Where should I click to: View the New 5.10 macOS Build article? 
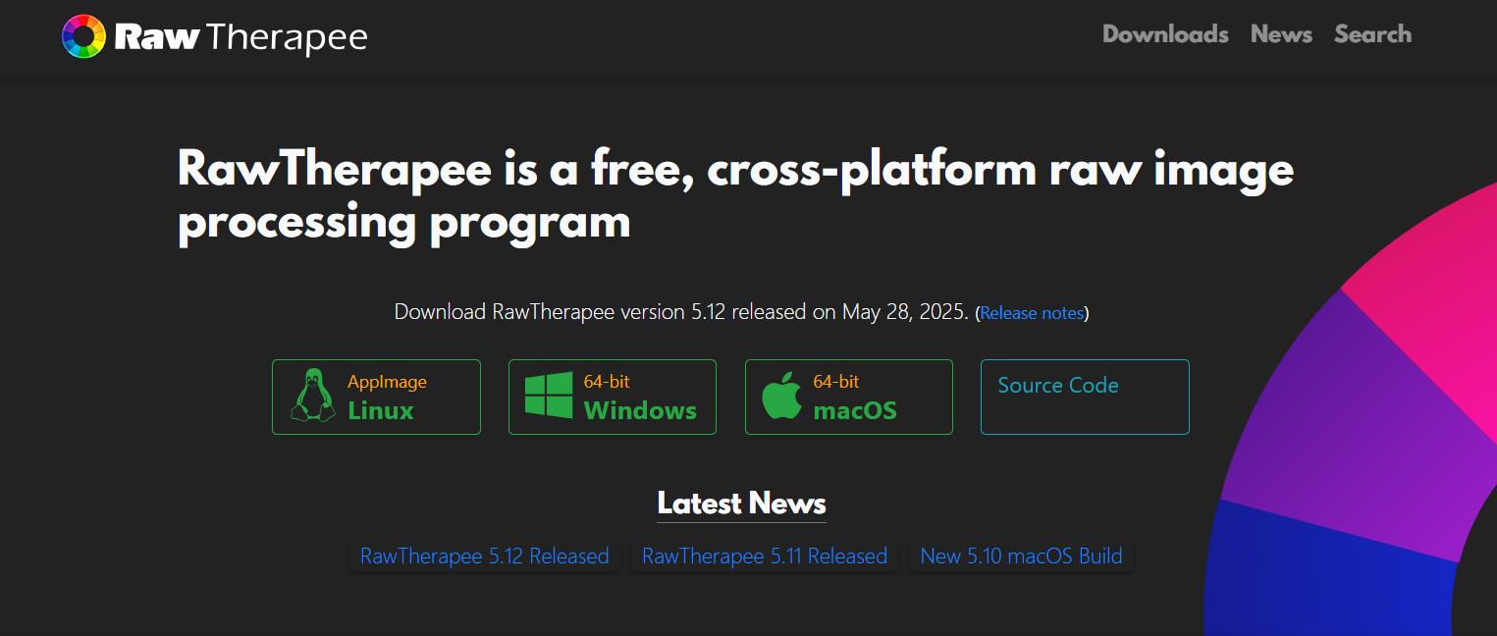(1021, 556)
